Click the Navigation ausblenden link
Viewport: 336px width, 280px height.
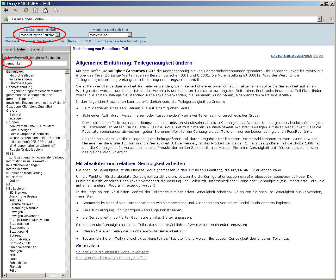291,56
